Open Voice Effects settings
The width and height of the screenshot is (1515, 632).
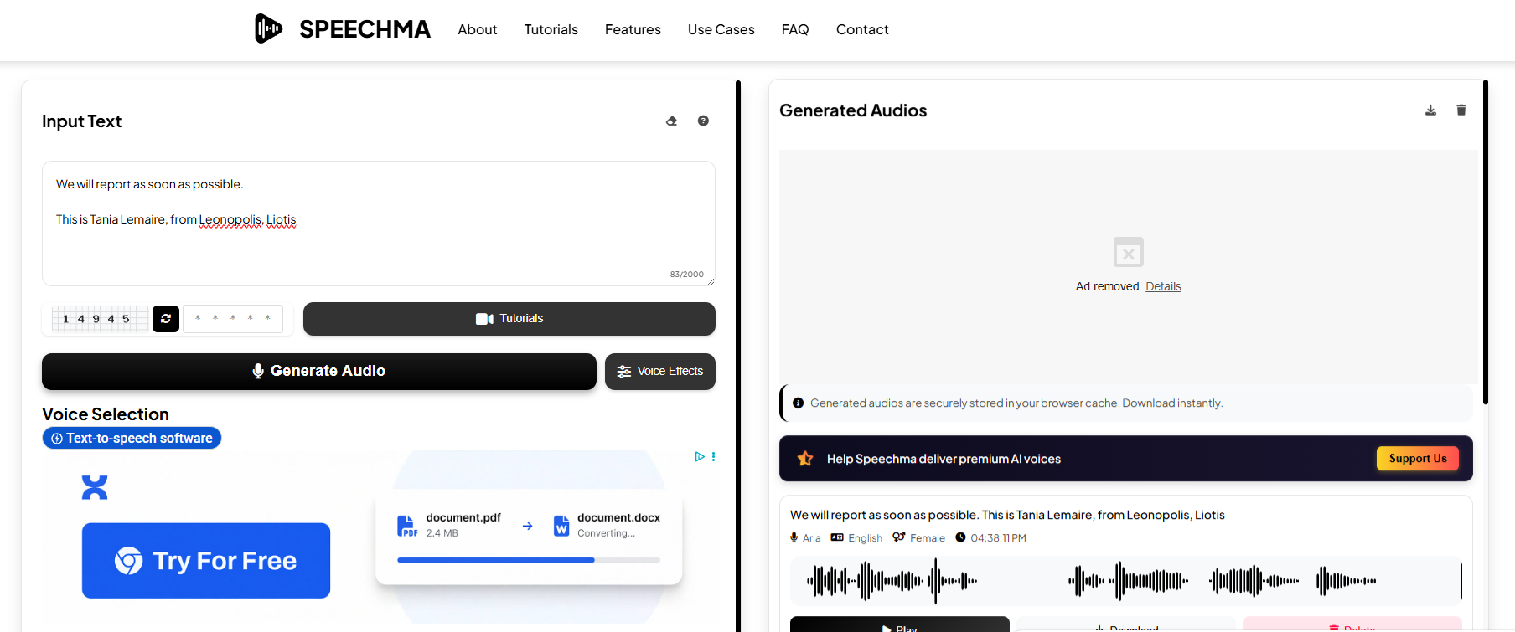tap(660, 372)
